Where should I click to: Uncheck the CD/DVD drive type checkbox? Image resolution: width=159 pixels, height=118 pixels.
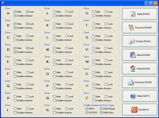[87, 113]
